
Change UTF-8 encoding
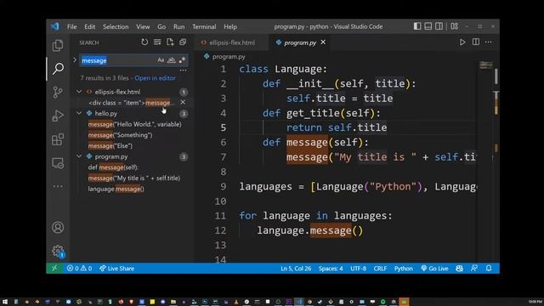point(358,269)
